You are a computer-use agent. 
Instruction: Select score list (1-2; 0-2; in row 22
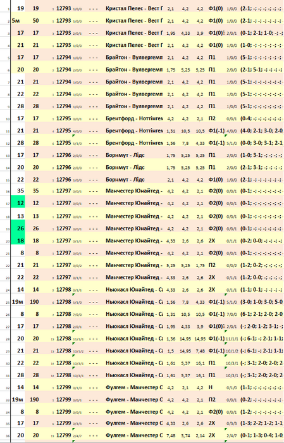[x=261, y=265]
